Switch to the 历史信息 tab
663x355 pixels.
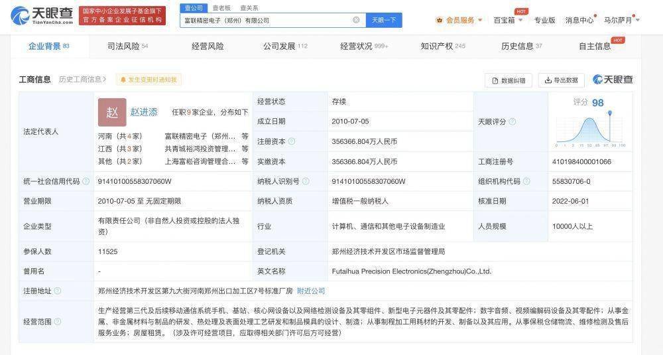(521, 46)
